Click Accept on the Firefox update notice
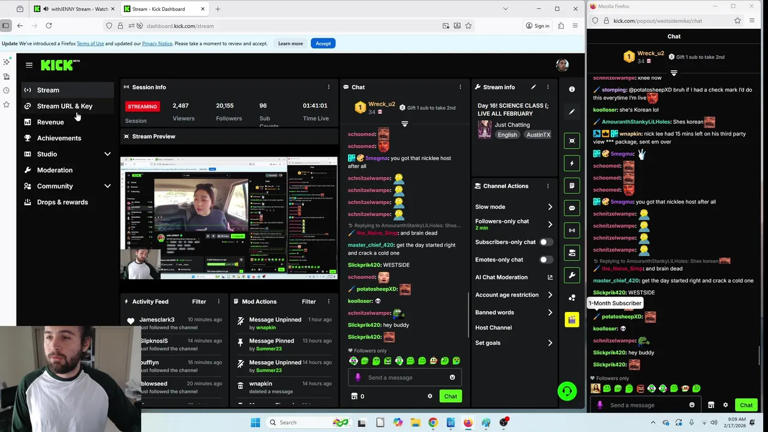Viewport: 768px width, 432px height. coord(323,43)
